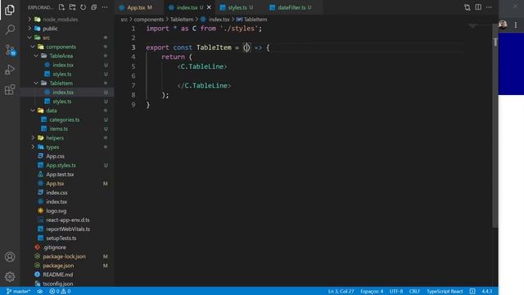This screenshot has width=524, height=295.
Task: Open Run and Debug view icon
Action: tap(10, 70)
